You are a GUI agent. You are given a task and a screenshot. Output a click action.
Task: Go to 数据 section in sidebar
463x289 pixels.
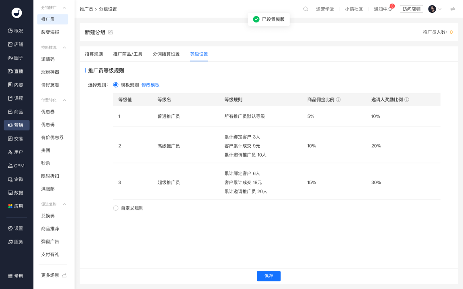(16, 193)
